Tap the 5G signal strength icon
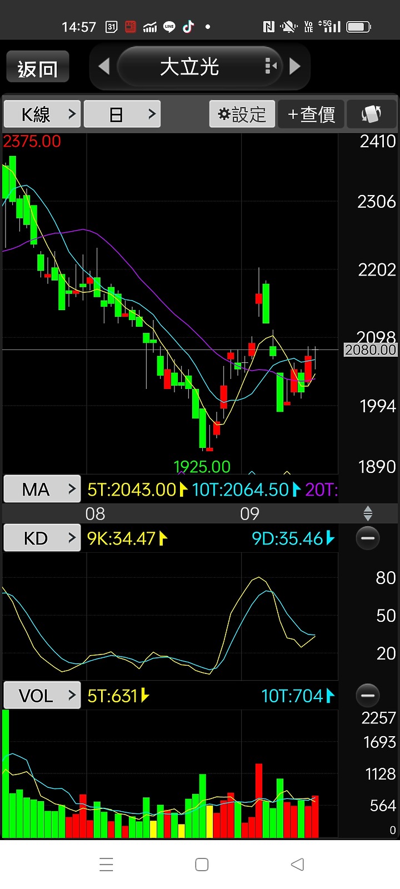 pos(329,26)
